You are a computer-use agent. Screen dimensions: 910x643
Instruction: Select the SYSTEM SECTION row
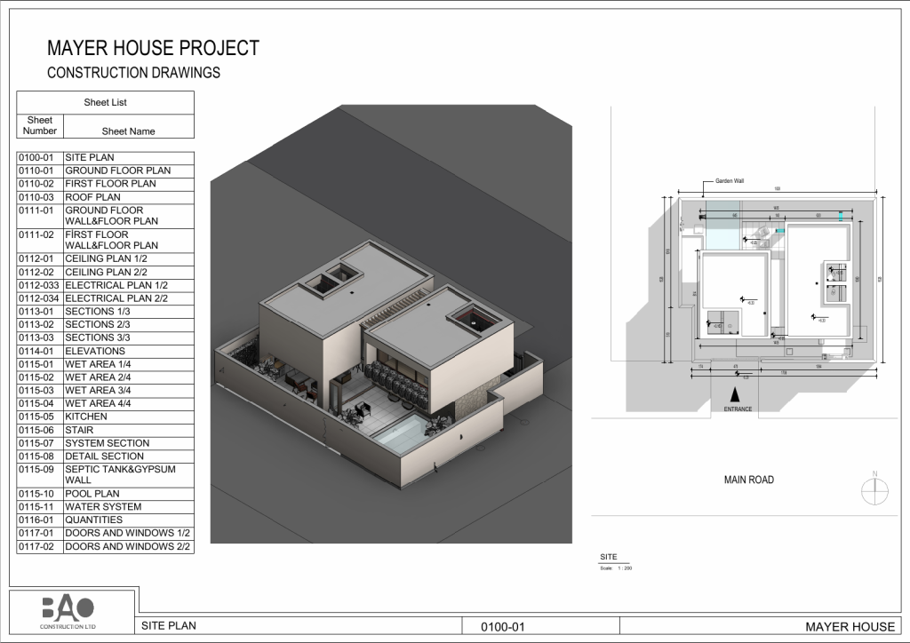pos(105,443)
